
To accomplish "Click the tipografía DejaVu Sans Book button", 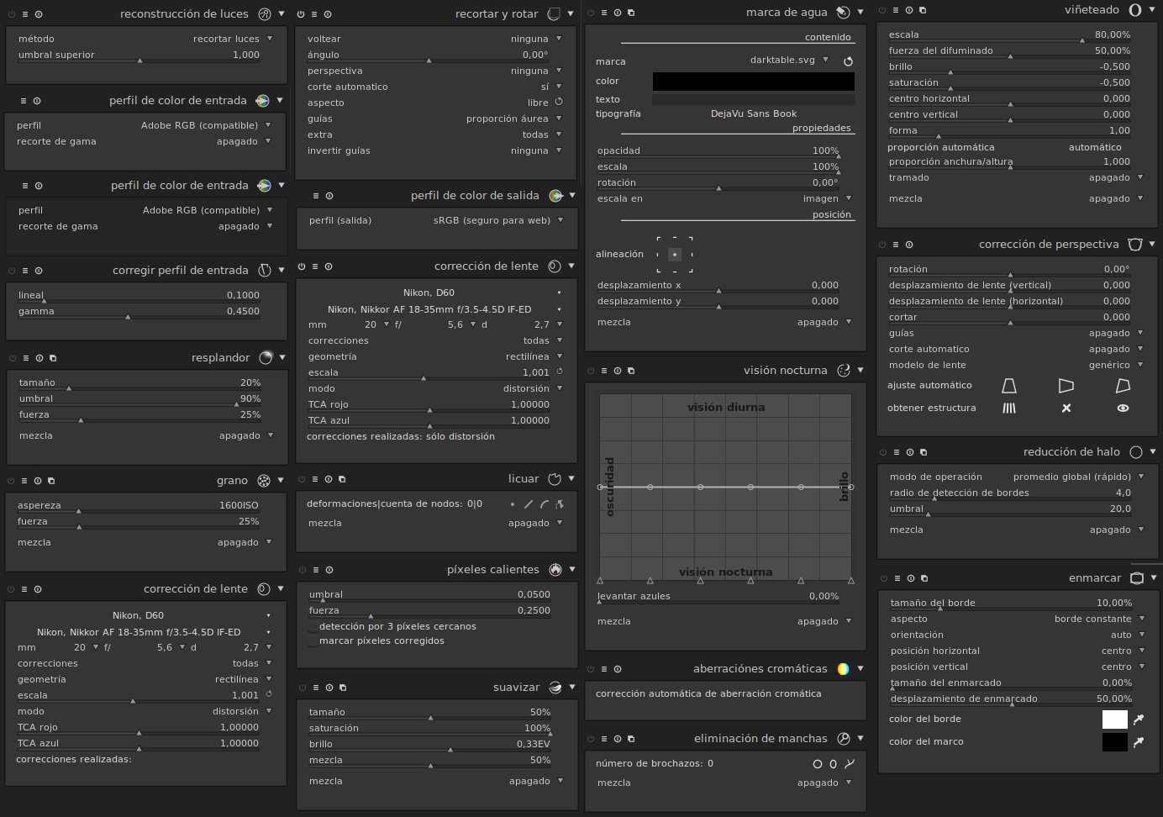I will click(x=754, y=114).
